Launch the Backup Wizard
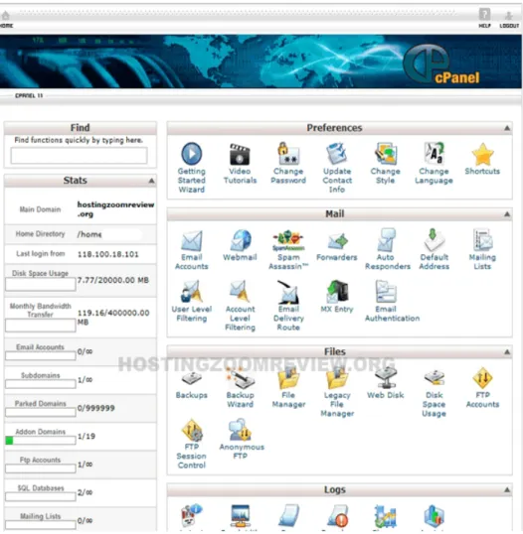523x534 pixels. click(241, 379)
